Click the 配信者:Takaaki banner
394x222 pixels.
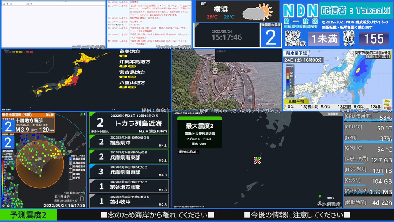[356, 10]
